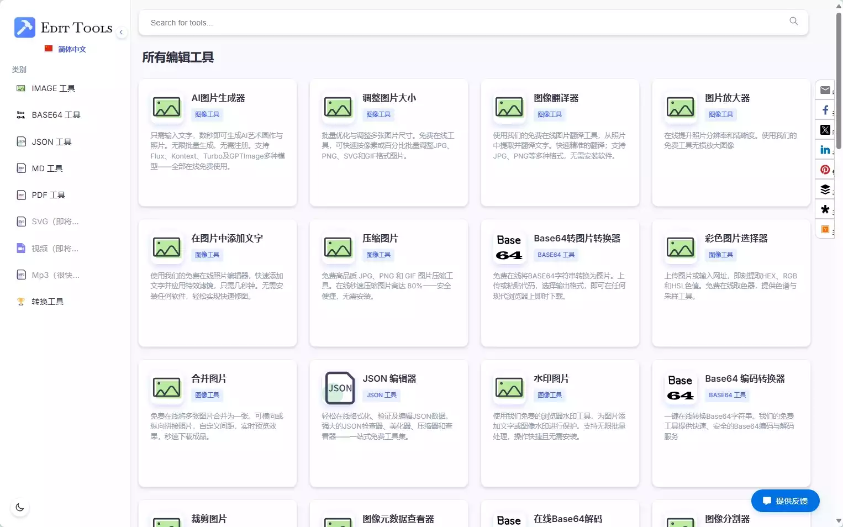
Task: Click the 彩色图片选择器 card icon
Action: coord(681,247)
